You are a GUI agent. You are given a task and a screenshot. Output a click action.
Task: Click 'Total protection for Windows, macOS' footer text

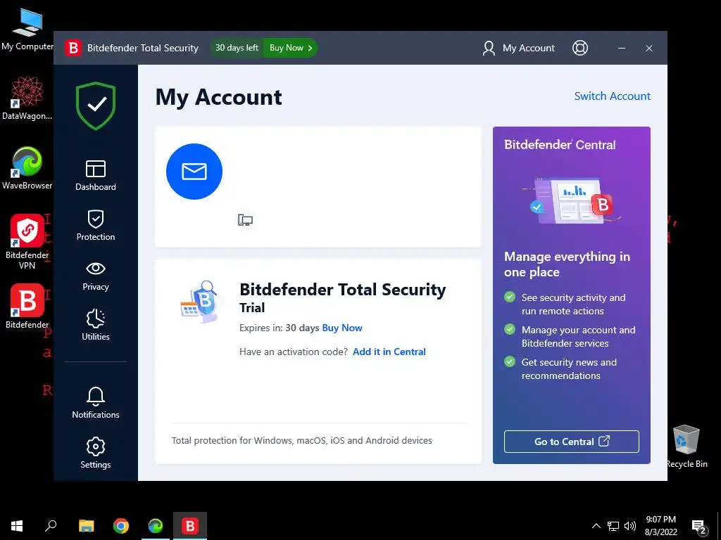click(301, 440)
